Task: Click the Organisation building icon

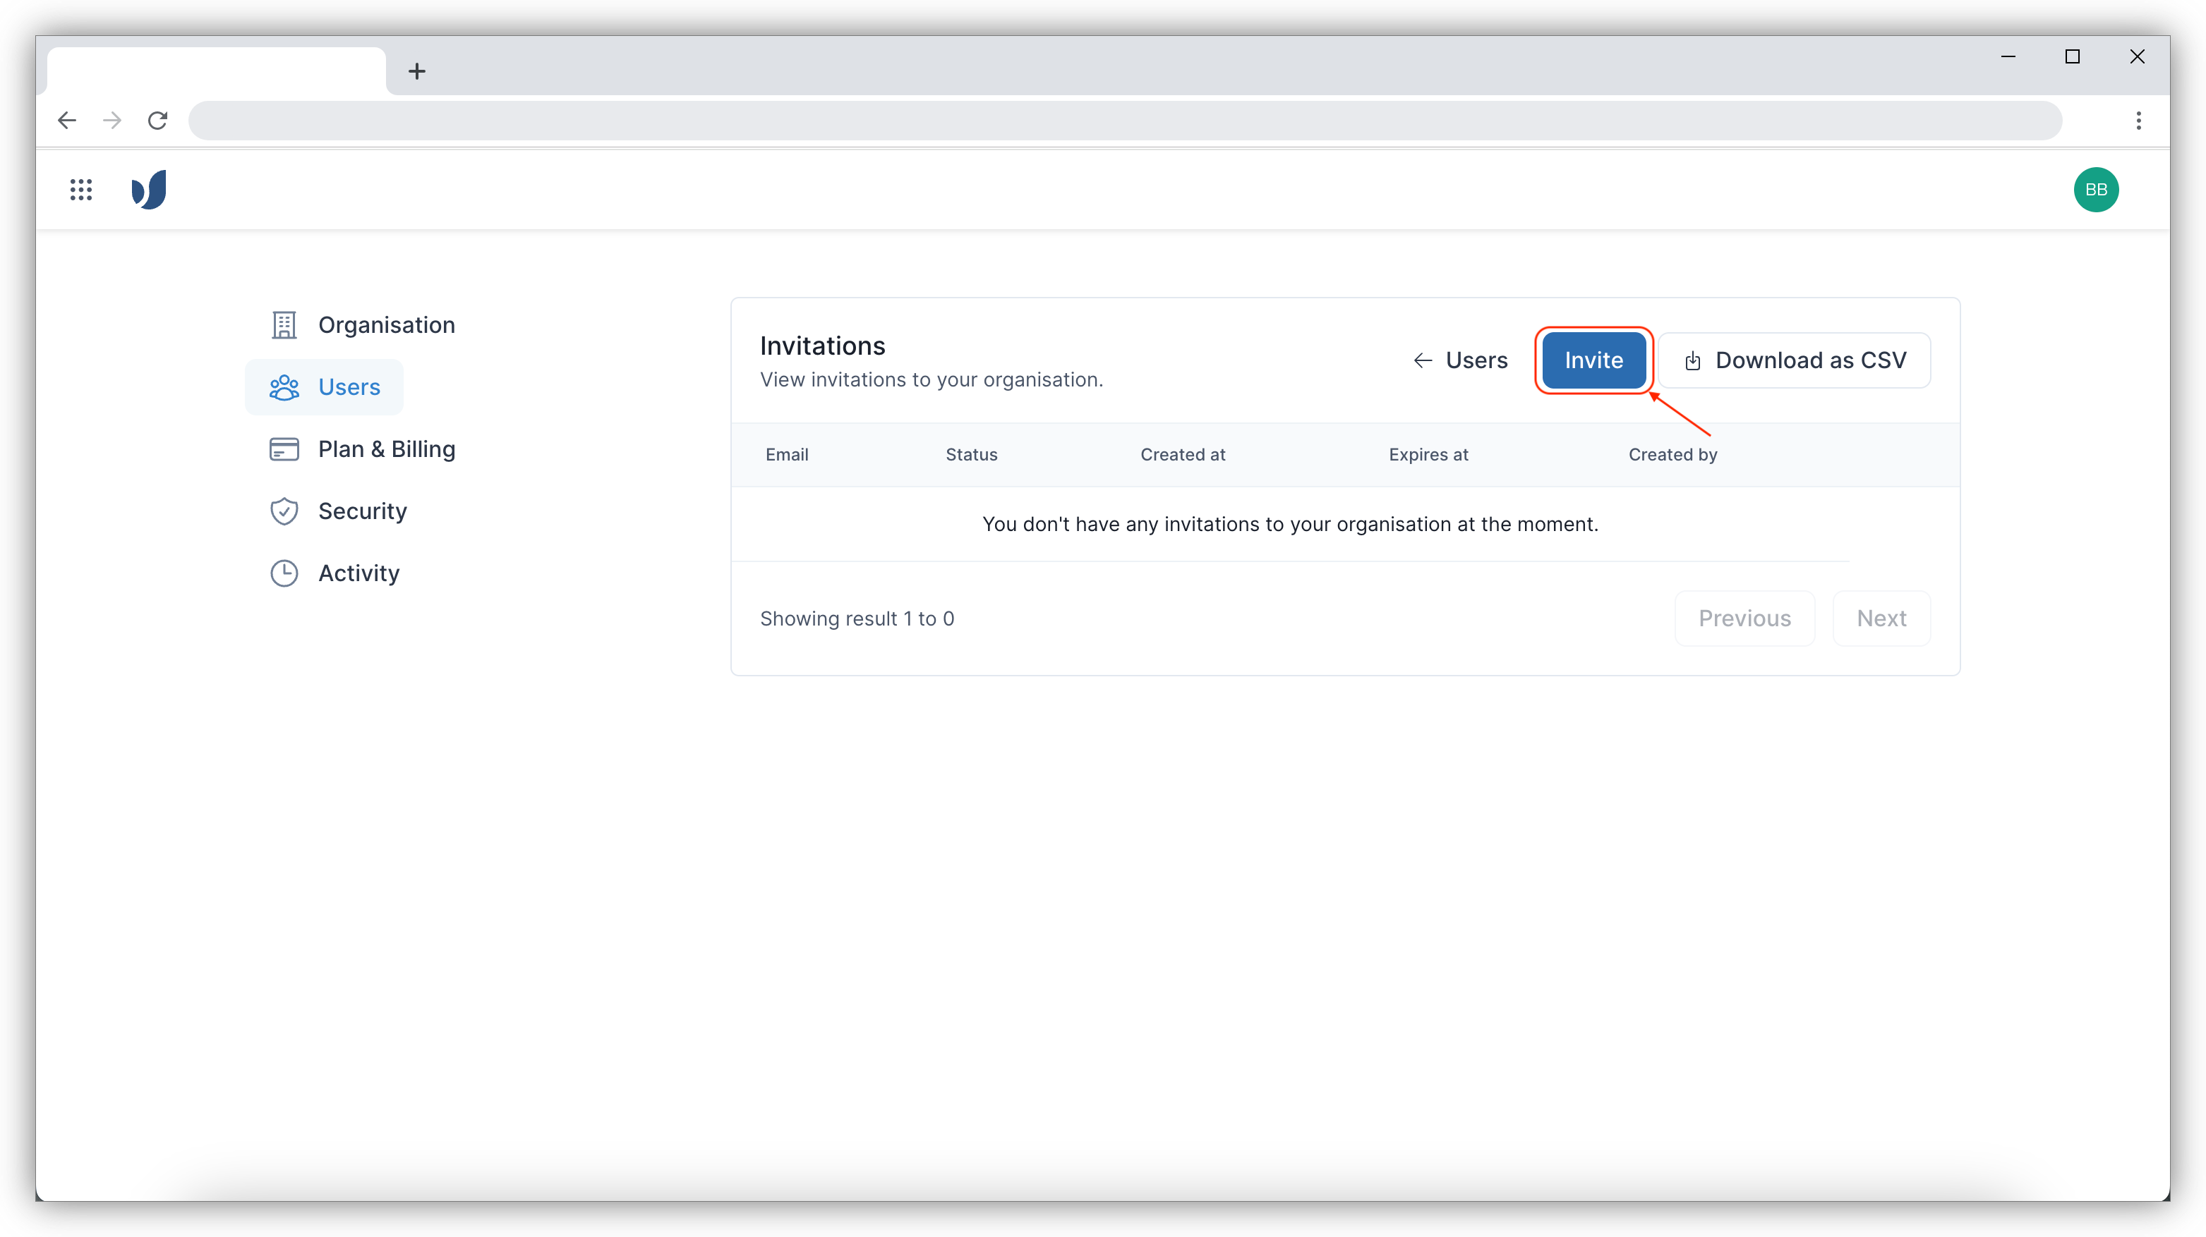Action: click(284, 325)
